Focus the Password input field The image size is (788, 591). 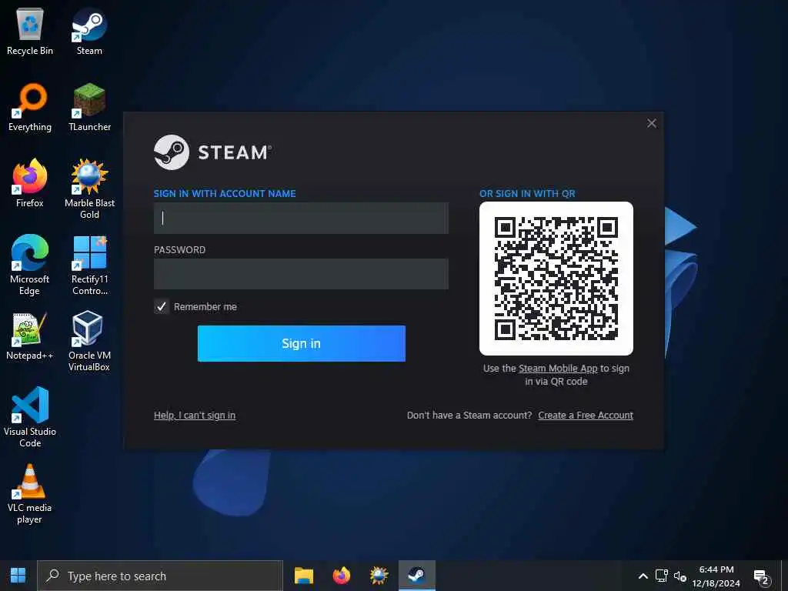pos(301,274)
